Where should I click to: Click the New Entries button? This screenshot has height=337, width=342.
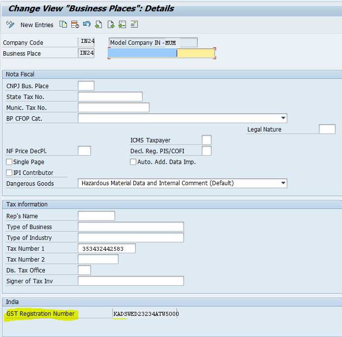pos(37,25)
